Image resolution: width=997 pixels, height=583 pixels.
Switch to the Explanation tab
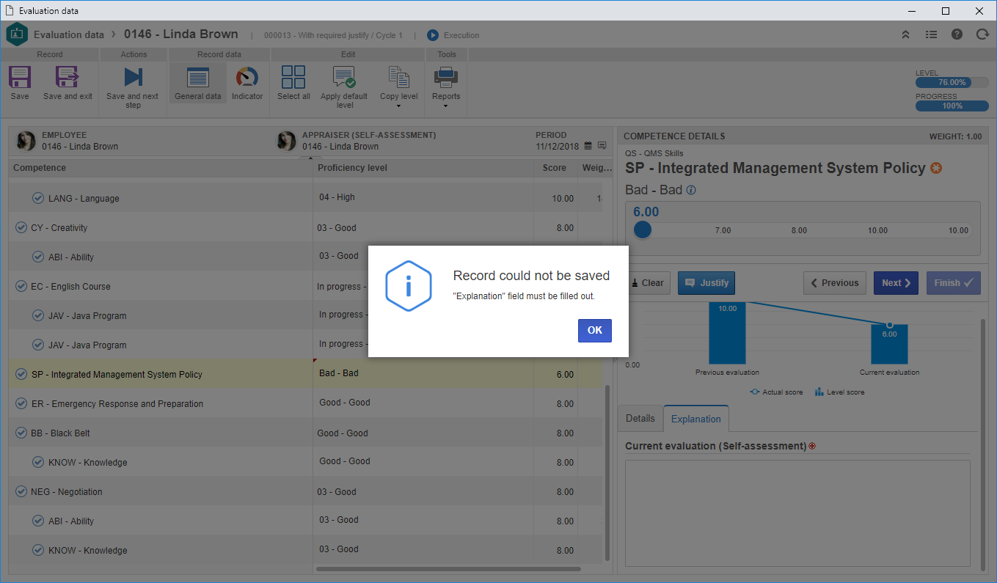click(696, 419)
